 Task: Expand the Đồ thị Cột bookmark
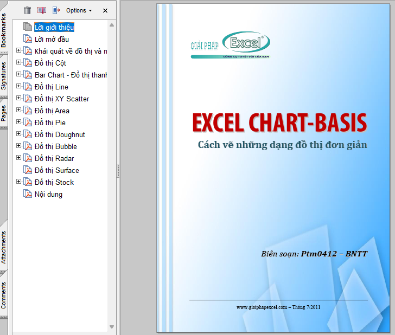click(x=19, y=62)
